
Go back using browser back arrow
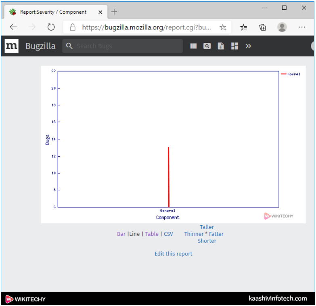tap(13, 27)
